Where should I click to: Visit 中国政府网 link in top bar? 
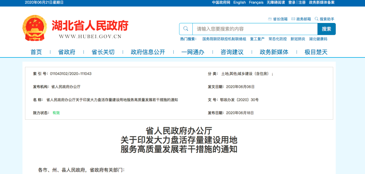(221, 2)
